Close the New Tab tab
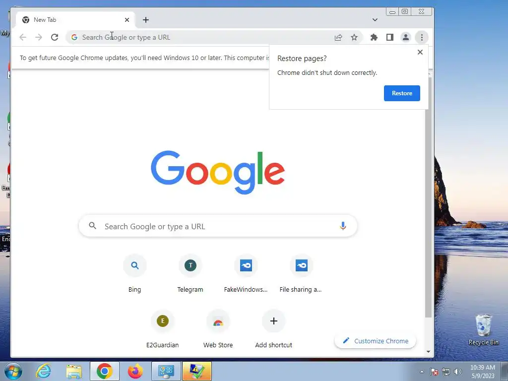508x381 pixels. [127, 20]
